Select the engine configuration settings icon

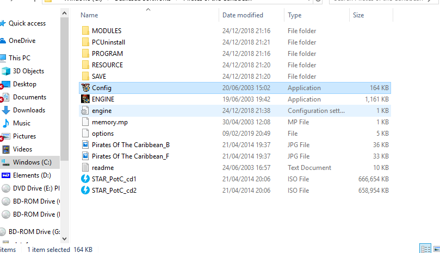coord(85,111)
